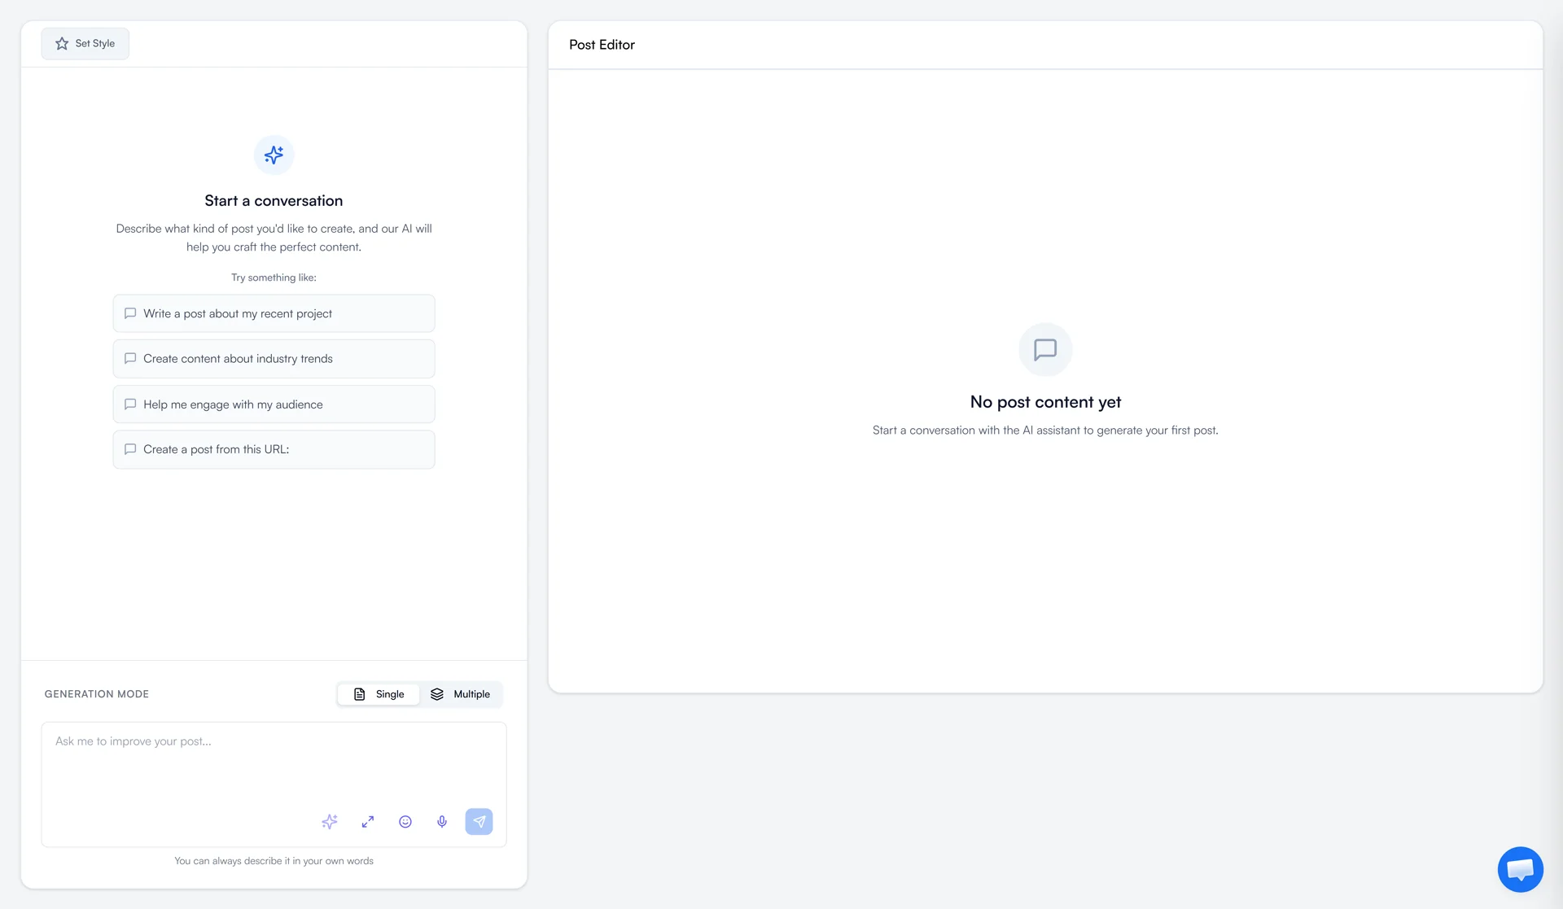Expand the message input to fullscreen
Image resolution: width=1563 pixels, height=909 pixels.
[x=367, y=822]
